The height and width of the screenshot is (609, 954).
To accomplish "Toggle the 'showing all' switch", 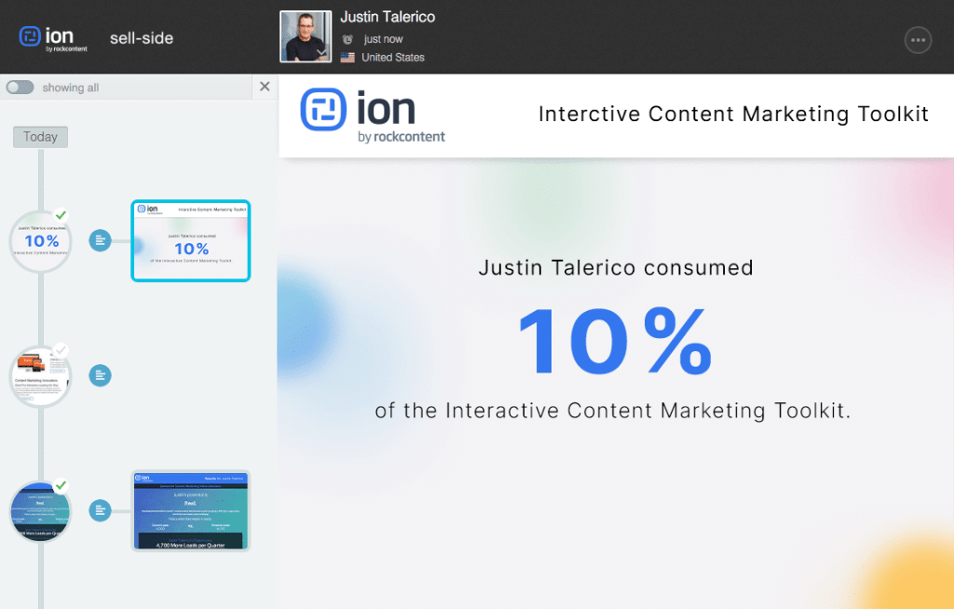I will 20,88.
